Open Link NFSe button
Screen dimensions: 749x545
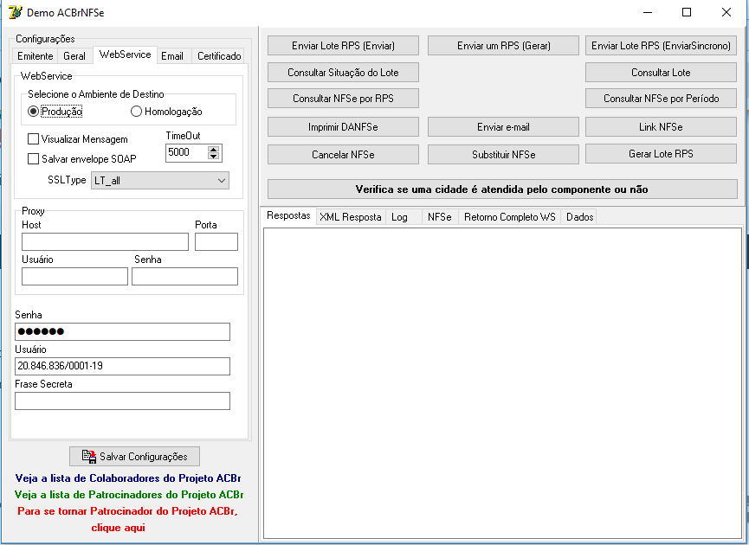661,127
